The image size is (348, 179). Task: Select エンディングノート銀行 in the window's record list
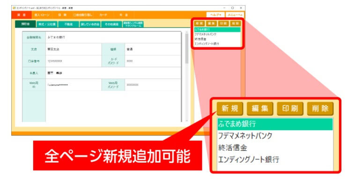217,44
